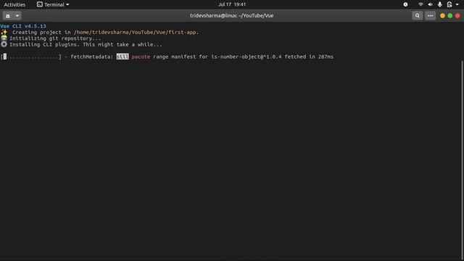Open the Terminal app menu
464x261 pixels.
(53, 4)
